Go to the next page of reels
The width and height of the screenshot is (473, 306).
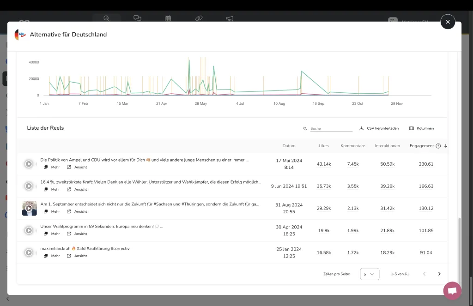[x=439, y=274]
